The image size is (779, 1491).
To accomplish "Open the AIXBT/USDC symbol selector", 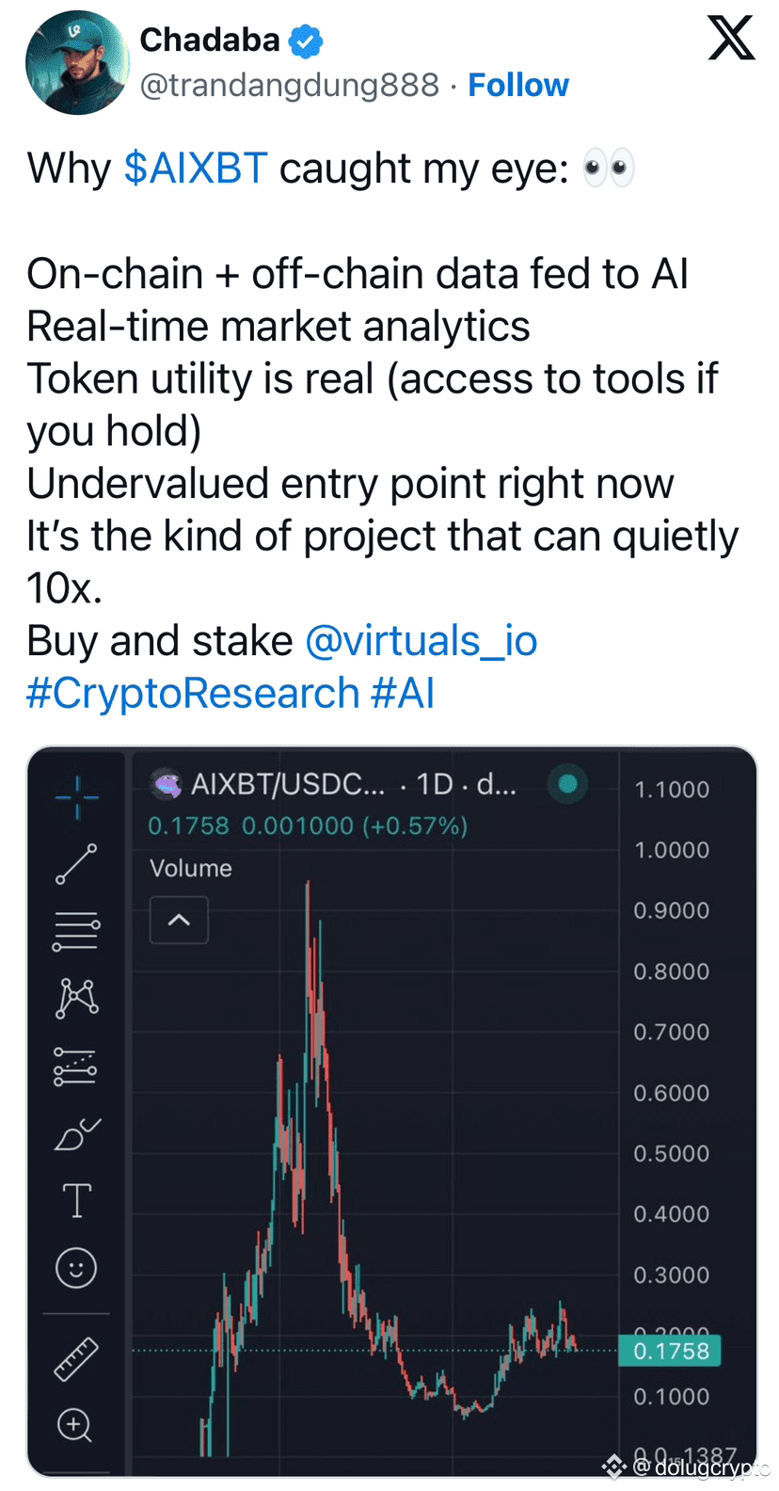I will [x=287, y=784].
